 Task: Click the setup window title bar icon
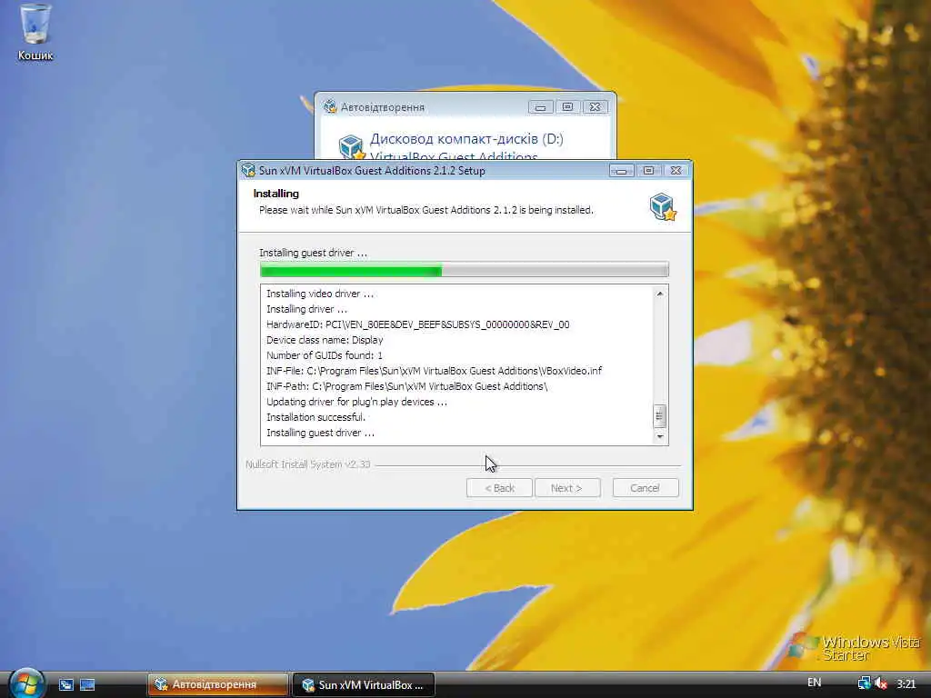click(248, 170)
